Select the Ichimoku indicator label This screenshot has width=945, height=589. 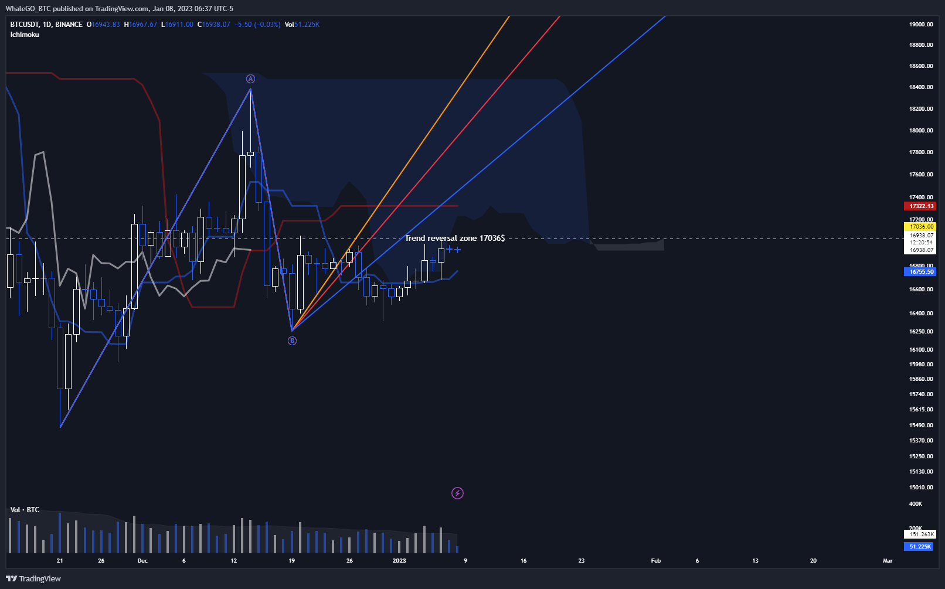pyautogui.click(x=25, y=35)
